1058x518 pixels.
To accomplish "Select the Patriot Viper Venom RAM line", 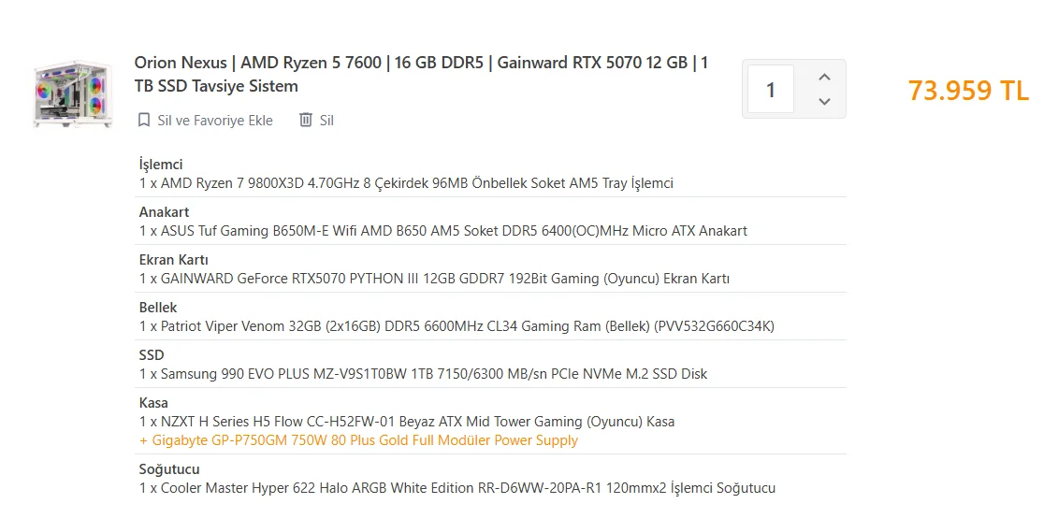I will click(457, 326).
